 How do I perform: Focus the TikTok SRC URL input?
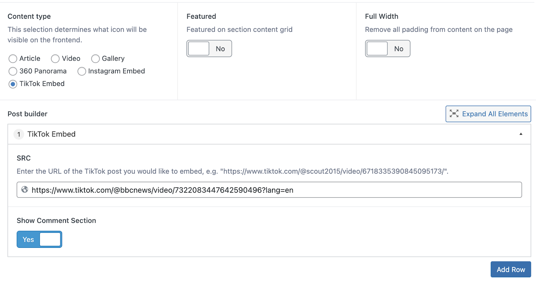click(269, 190)
